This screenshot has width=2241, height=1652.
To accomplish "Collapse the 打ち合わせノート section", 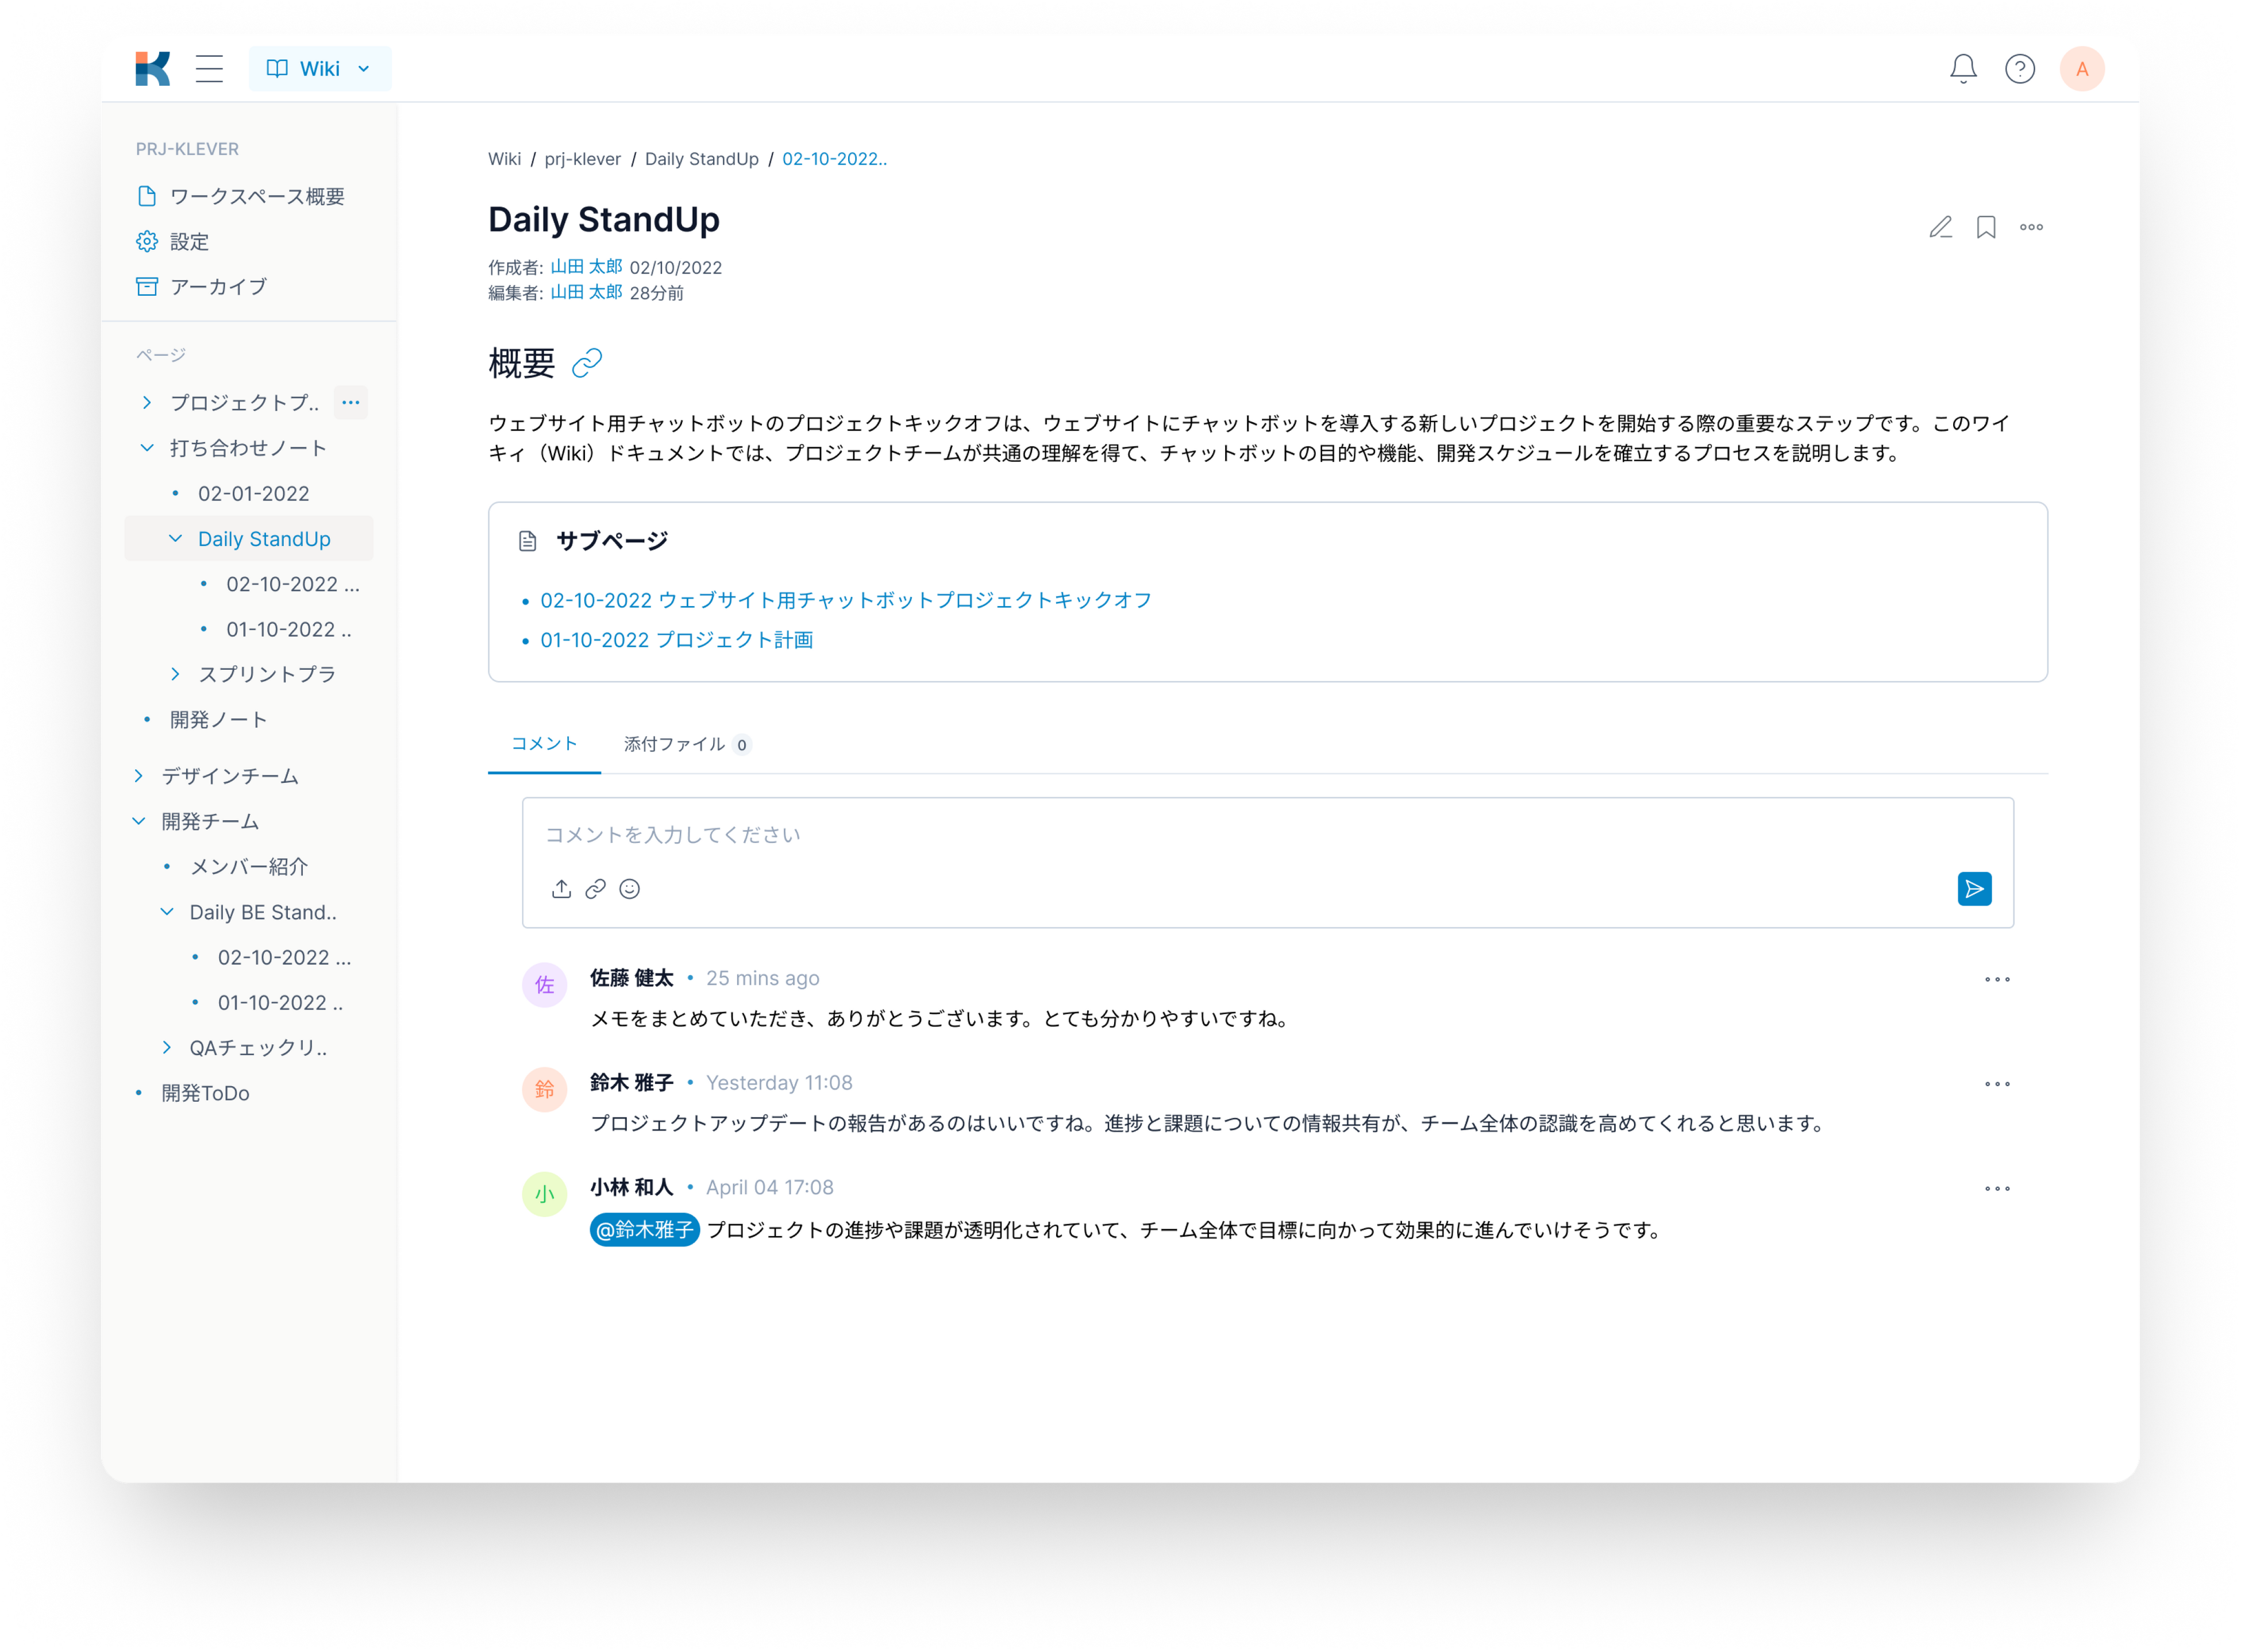I will click(147, 448).
